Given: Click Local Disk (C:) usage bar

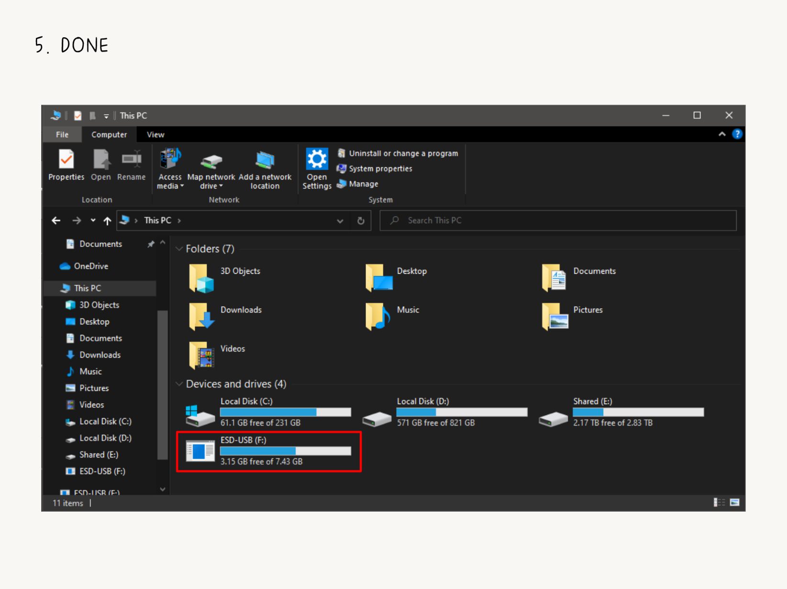Looking at the screenshot, I should [286, 412].
